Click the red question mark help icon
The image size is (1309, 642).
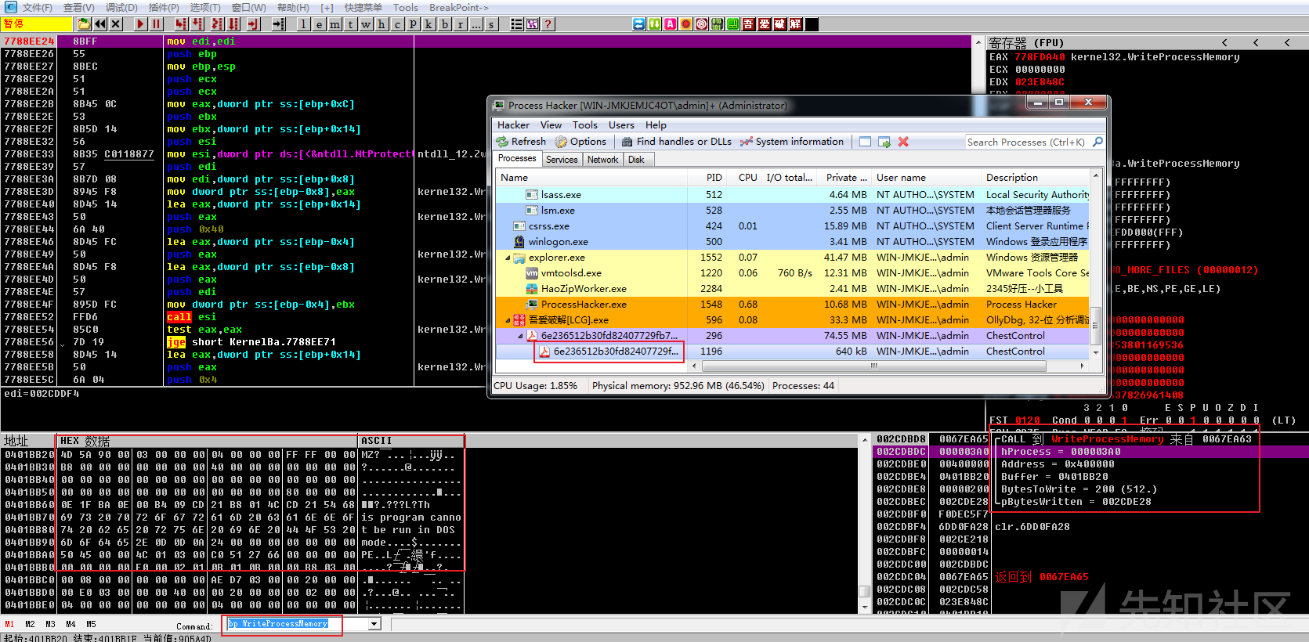[x=548, y=24]
